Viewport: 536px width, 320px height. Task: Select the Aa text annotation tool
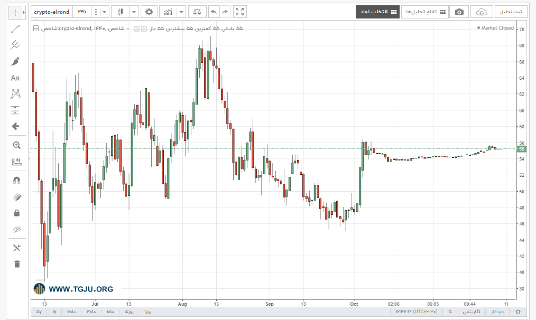pyautogui.click(x=15, y=78)
